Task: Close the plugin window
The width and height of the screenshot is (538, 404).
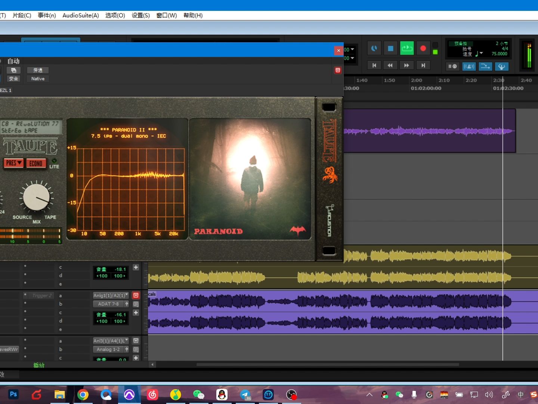Action: [x=338, y=50]
